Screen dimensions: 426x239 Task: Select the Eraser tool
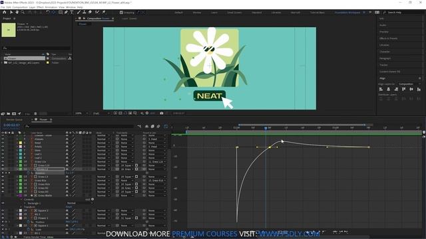(90, 12)
